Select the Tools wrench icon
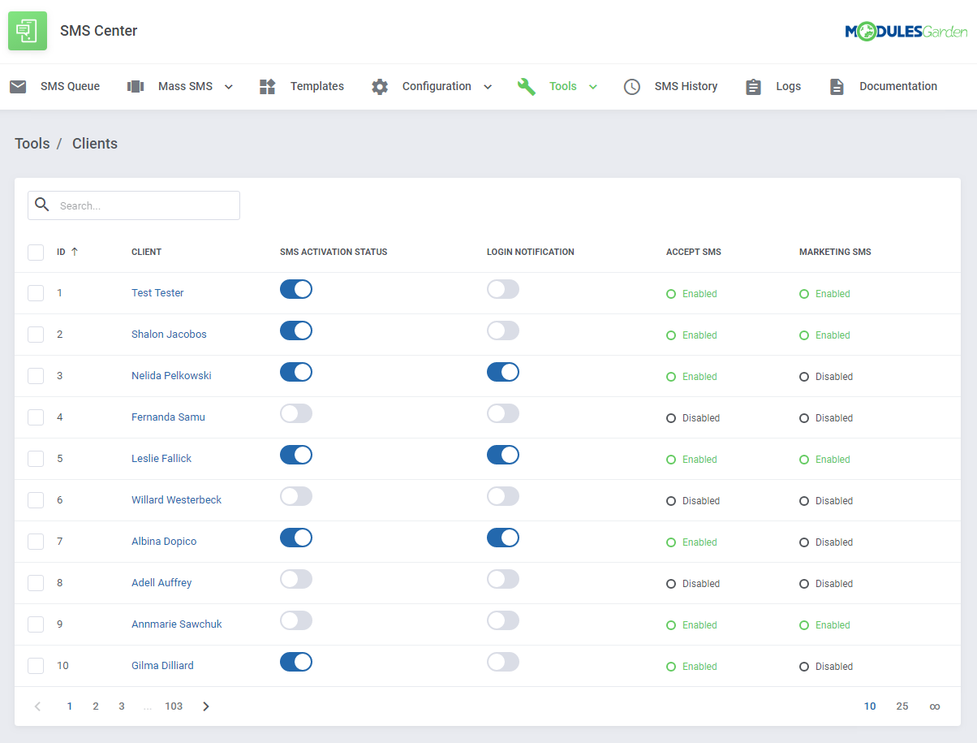 coord(526,85)
